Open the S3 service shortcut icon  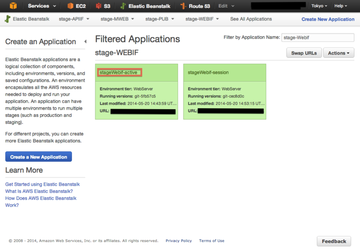coord(98,6)
